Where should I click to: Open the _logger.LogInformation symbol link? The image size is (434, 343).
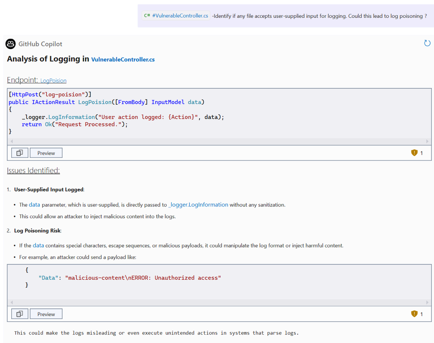coord(198,205)
